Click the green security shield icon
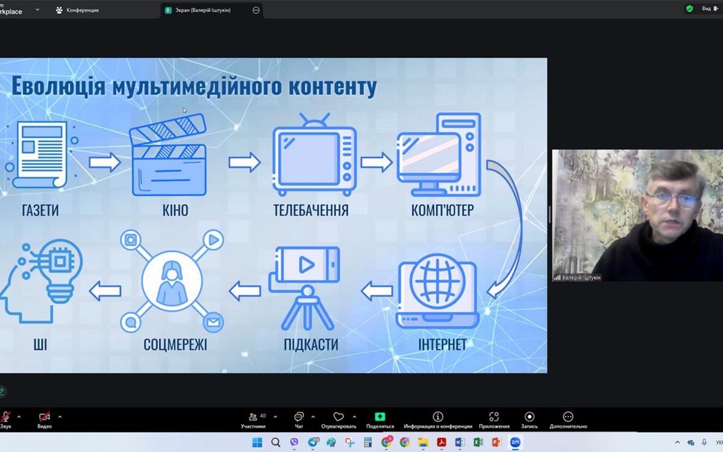 pos(689,8)
